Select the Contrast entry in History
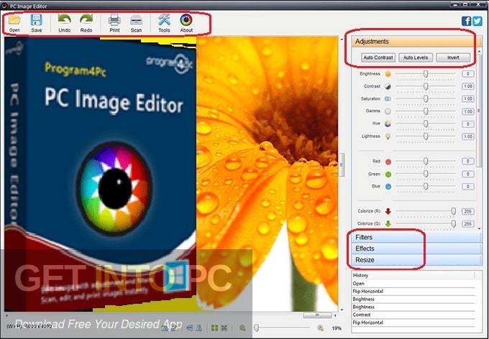 [413, 315]
